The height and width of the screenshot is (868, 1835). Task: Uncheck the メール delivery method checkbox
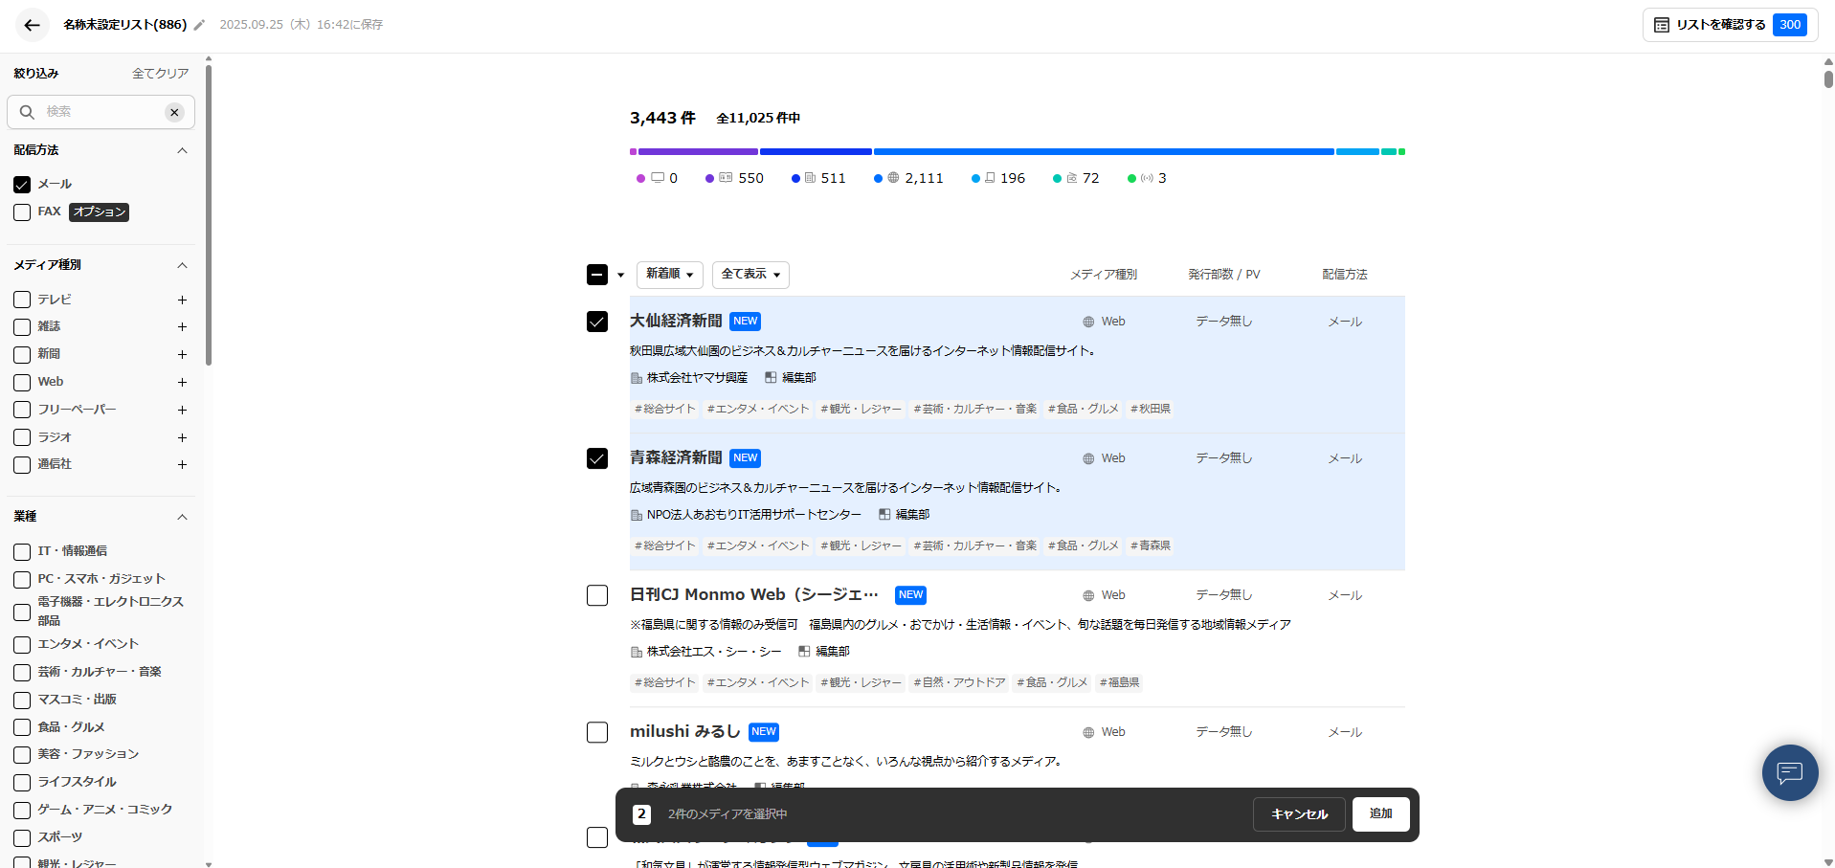coord(21,184)
